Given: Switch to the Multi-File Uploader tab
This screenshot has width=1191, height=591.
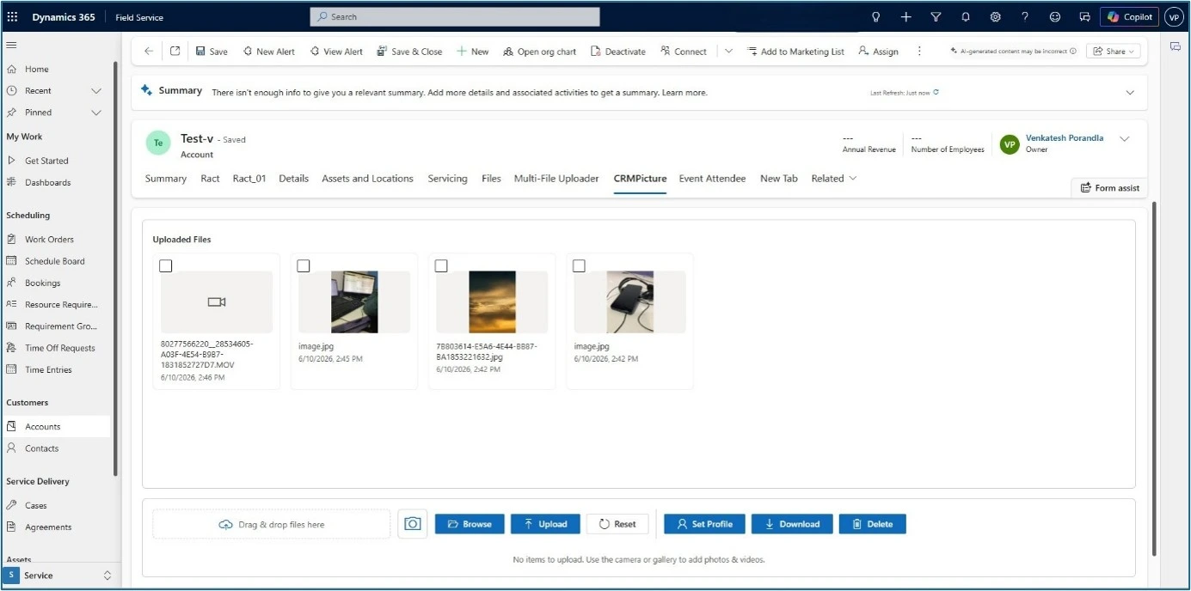Looking at the screenshot, I should click(556, 179).
